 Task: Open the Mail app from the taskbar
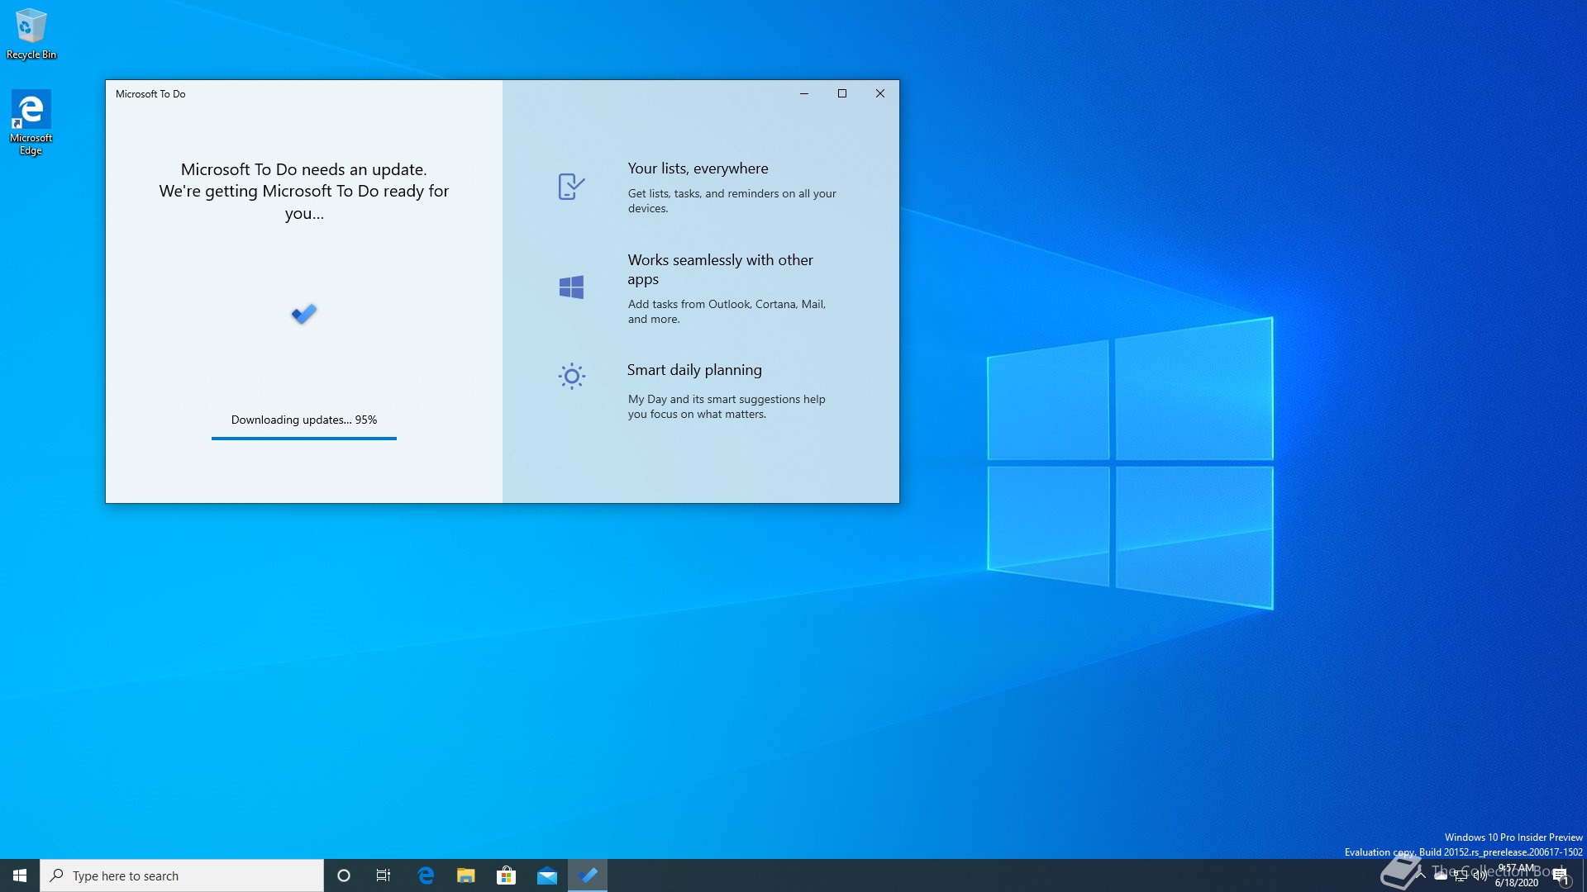tap(547, 875)
